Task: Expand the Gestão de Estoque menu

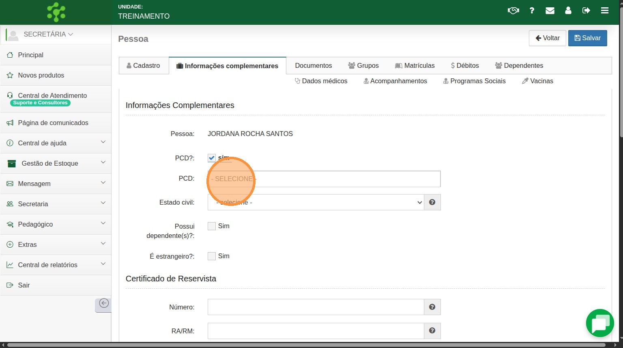Action: point(56,163)
